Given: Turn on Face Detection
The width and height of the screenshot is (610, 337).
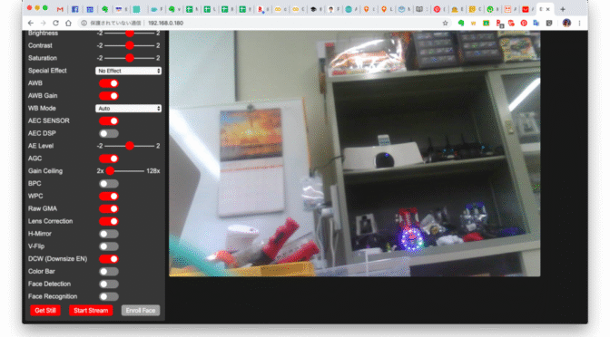Looking at the screenshot, I should pyautogui.click(x=109, y=284).
